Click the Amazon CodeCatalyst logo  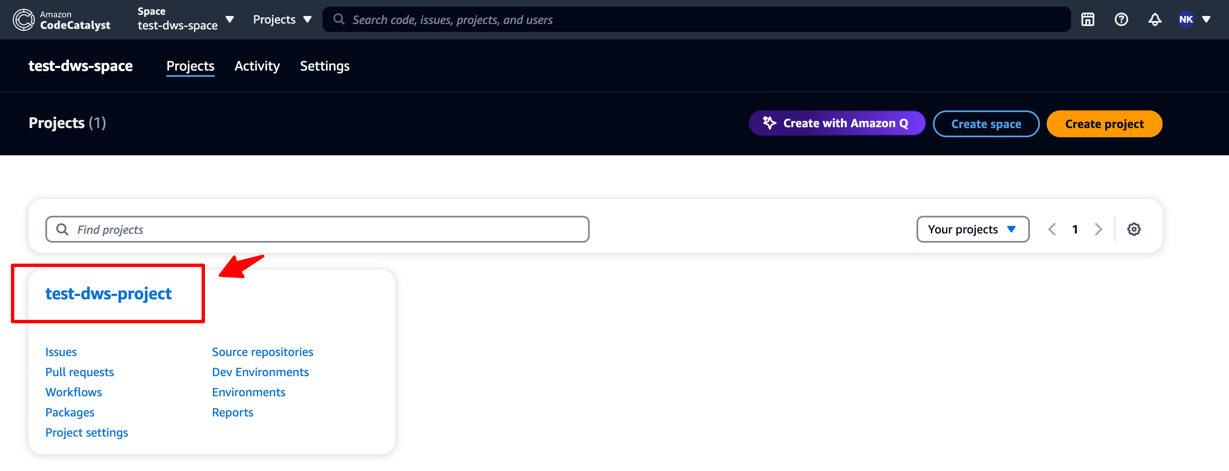point(62,20)
